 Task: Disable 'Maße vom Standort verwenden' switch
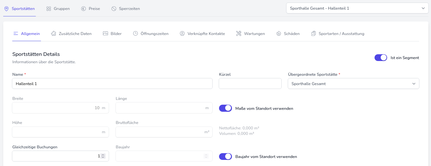(225, 108)
